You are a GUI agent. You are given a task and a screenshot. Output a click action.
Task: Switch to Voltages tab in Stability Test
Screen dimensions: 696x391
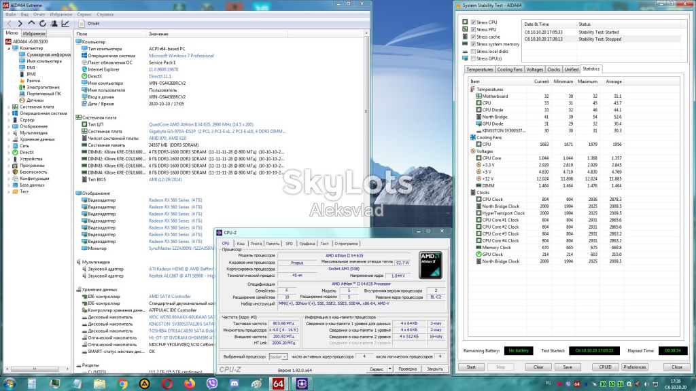coord(534,69)
